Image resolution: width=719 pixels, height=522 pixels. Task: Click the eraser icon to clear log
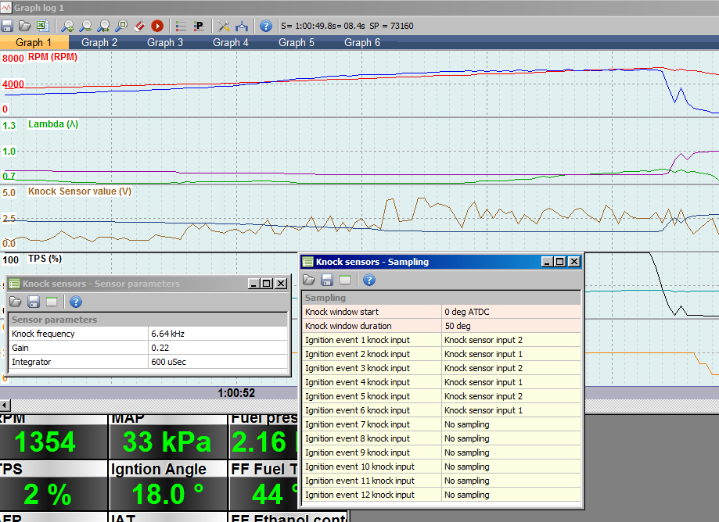140,26
